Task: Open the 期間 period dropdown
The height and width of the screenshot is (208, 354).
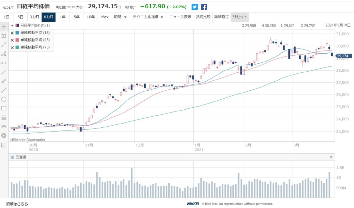Action: (x=120, y=17)
